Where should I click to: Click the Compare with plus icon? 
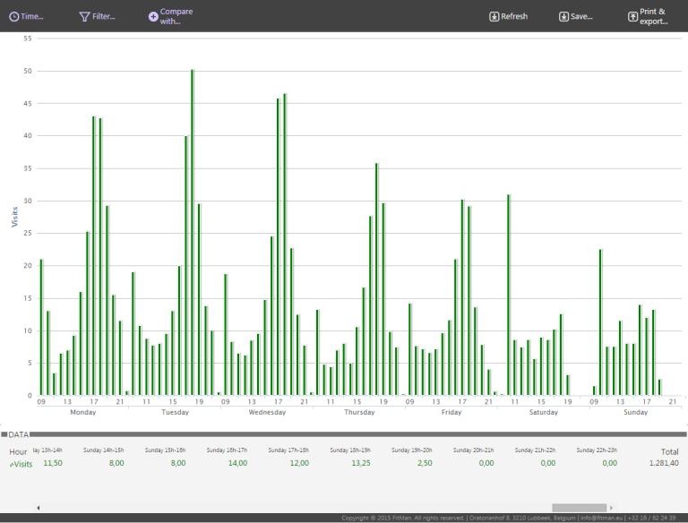coord(153,17)
